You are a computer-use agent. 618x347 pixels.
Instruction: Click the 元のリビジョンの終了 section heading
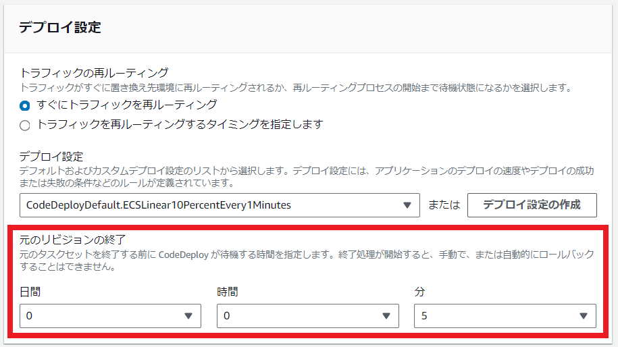point(72,240)
